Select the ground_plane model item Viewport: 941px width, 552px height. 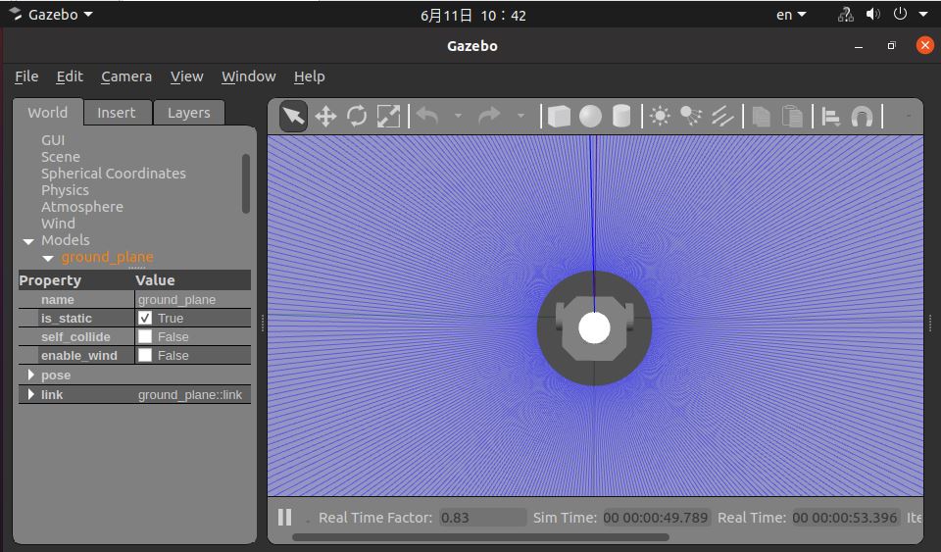(x=108, y=258)
